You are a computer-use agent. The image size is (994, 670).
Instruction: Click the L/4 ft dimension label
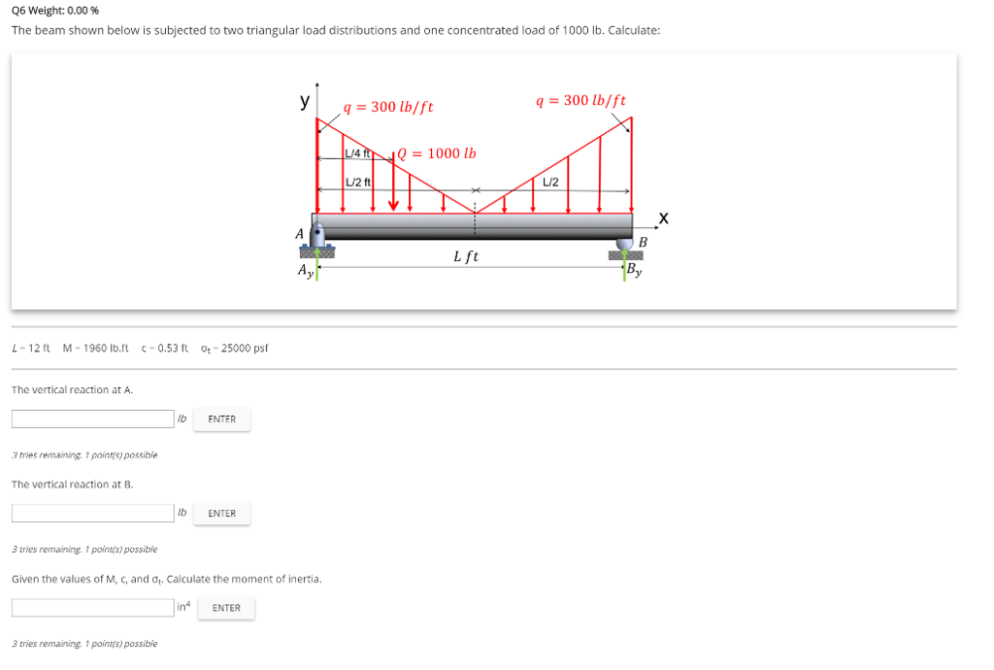(359, 151)
